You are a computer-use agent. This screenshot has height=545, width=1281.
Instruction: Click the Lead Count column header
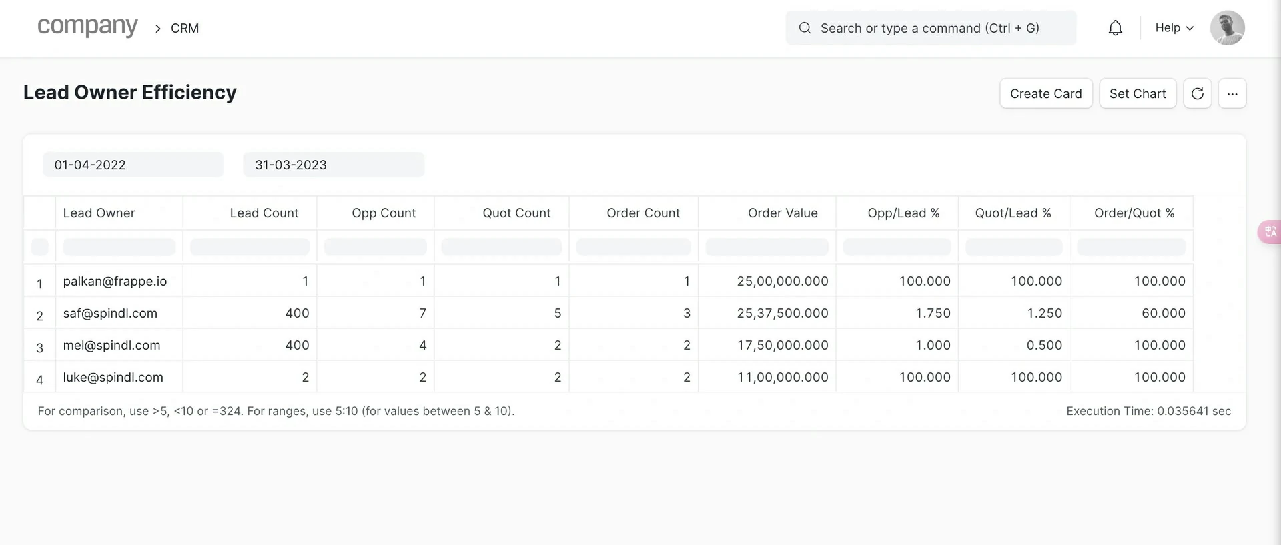click(264, 213)
